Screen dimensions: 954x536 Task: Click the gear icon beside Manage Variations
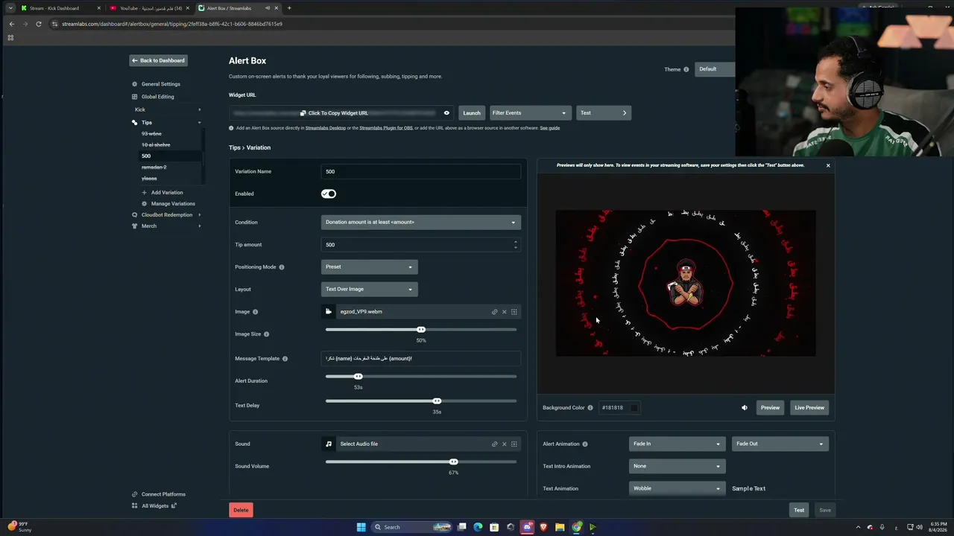[144, 204]
